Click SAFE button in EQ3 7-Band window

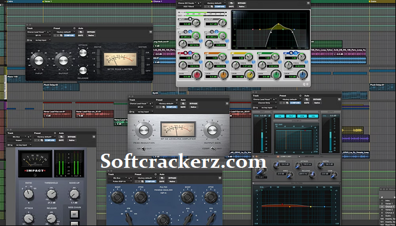click(x=231, y=7)
